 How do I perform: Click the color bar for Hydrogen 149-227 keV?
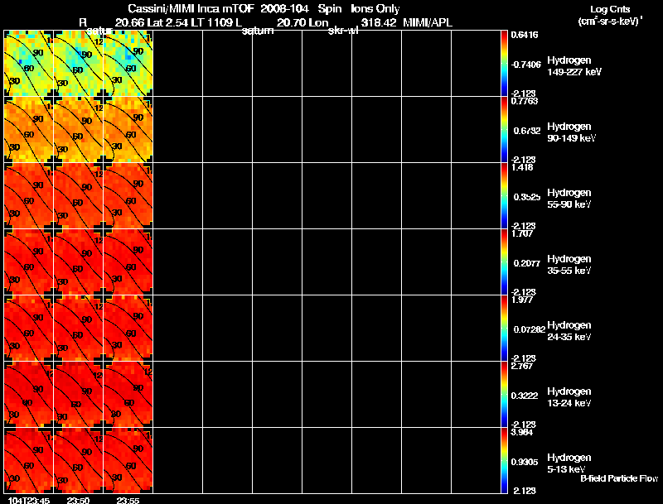tap(504, 64)
